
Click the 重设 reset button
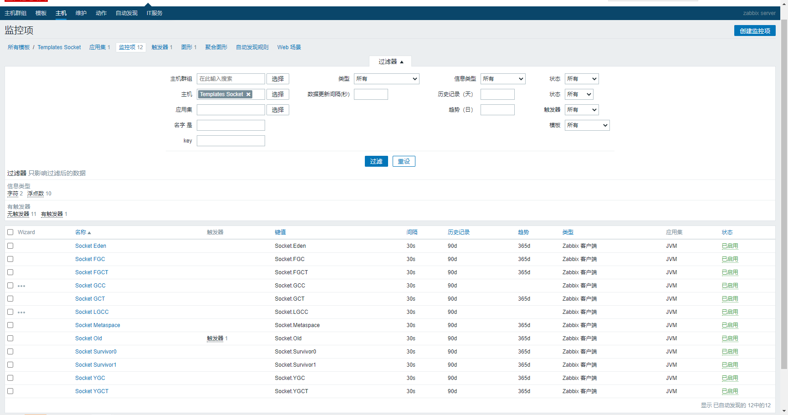pyautogui.click(x=404, y=161)
